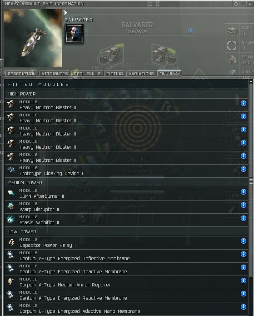
Task: Click the Salvager Deimos info icon
Action: [191, 30]
